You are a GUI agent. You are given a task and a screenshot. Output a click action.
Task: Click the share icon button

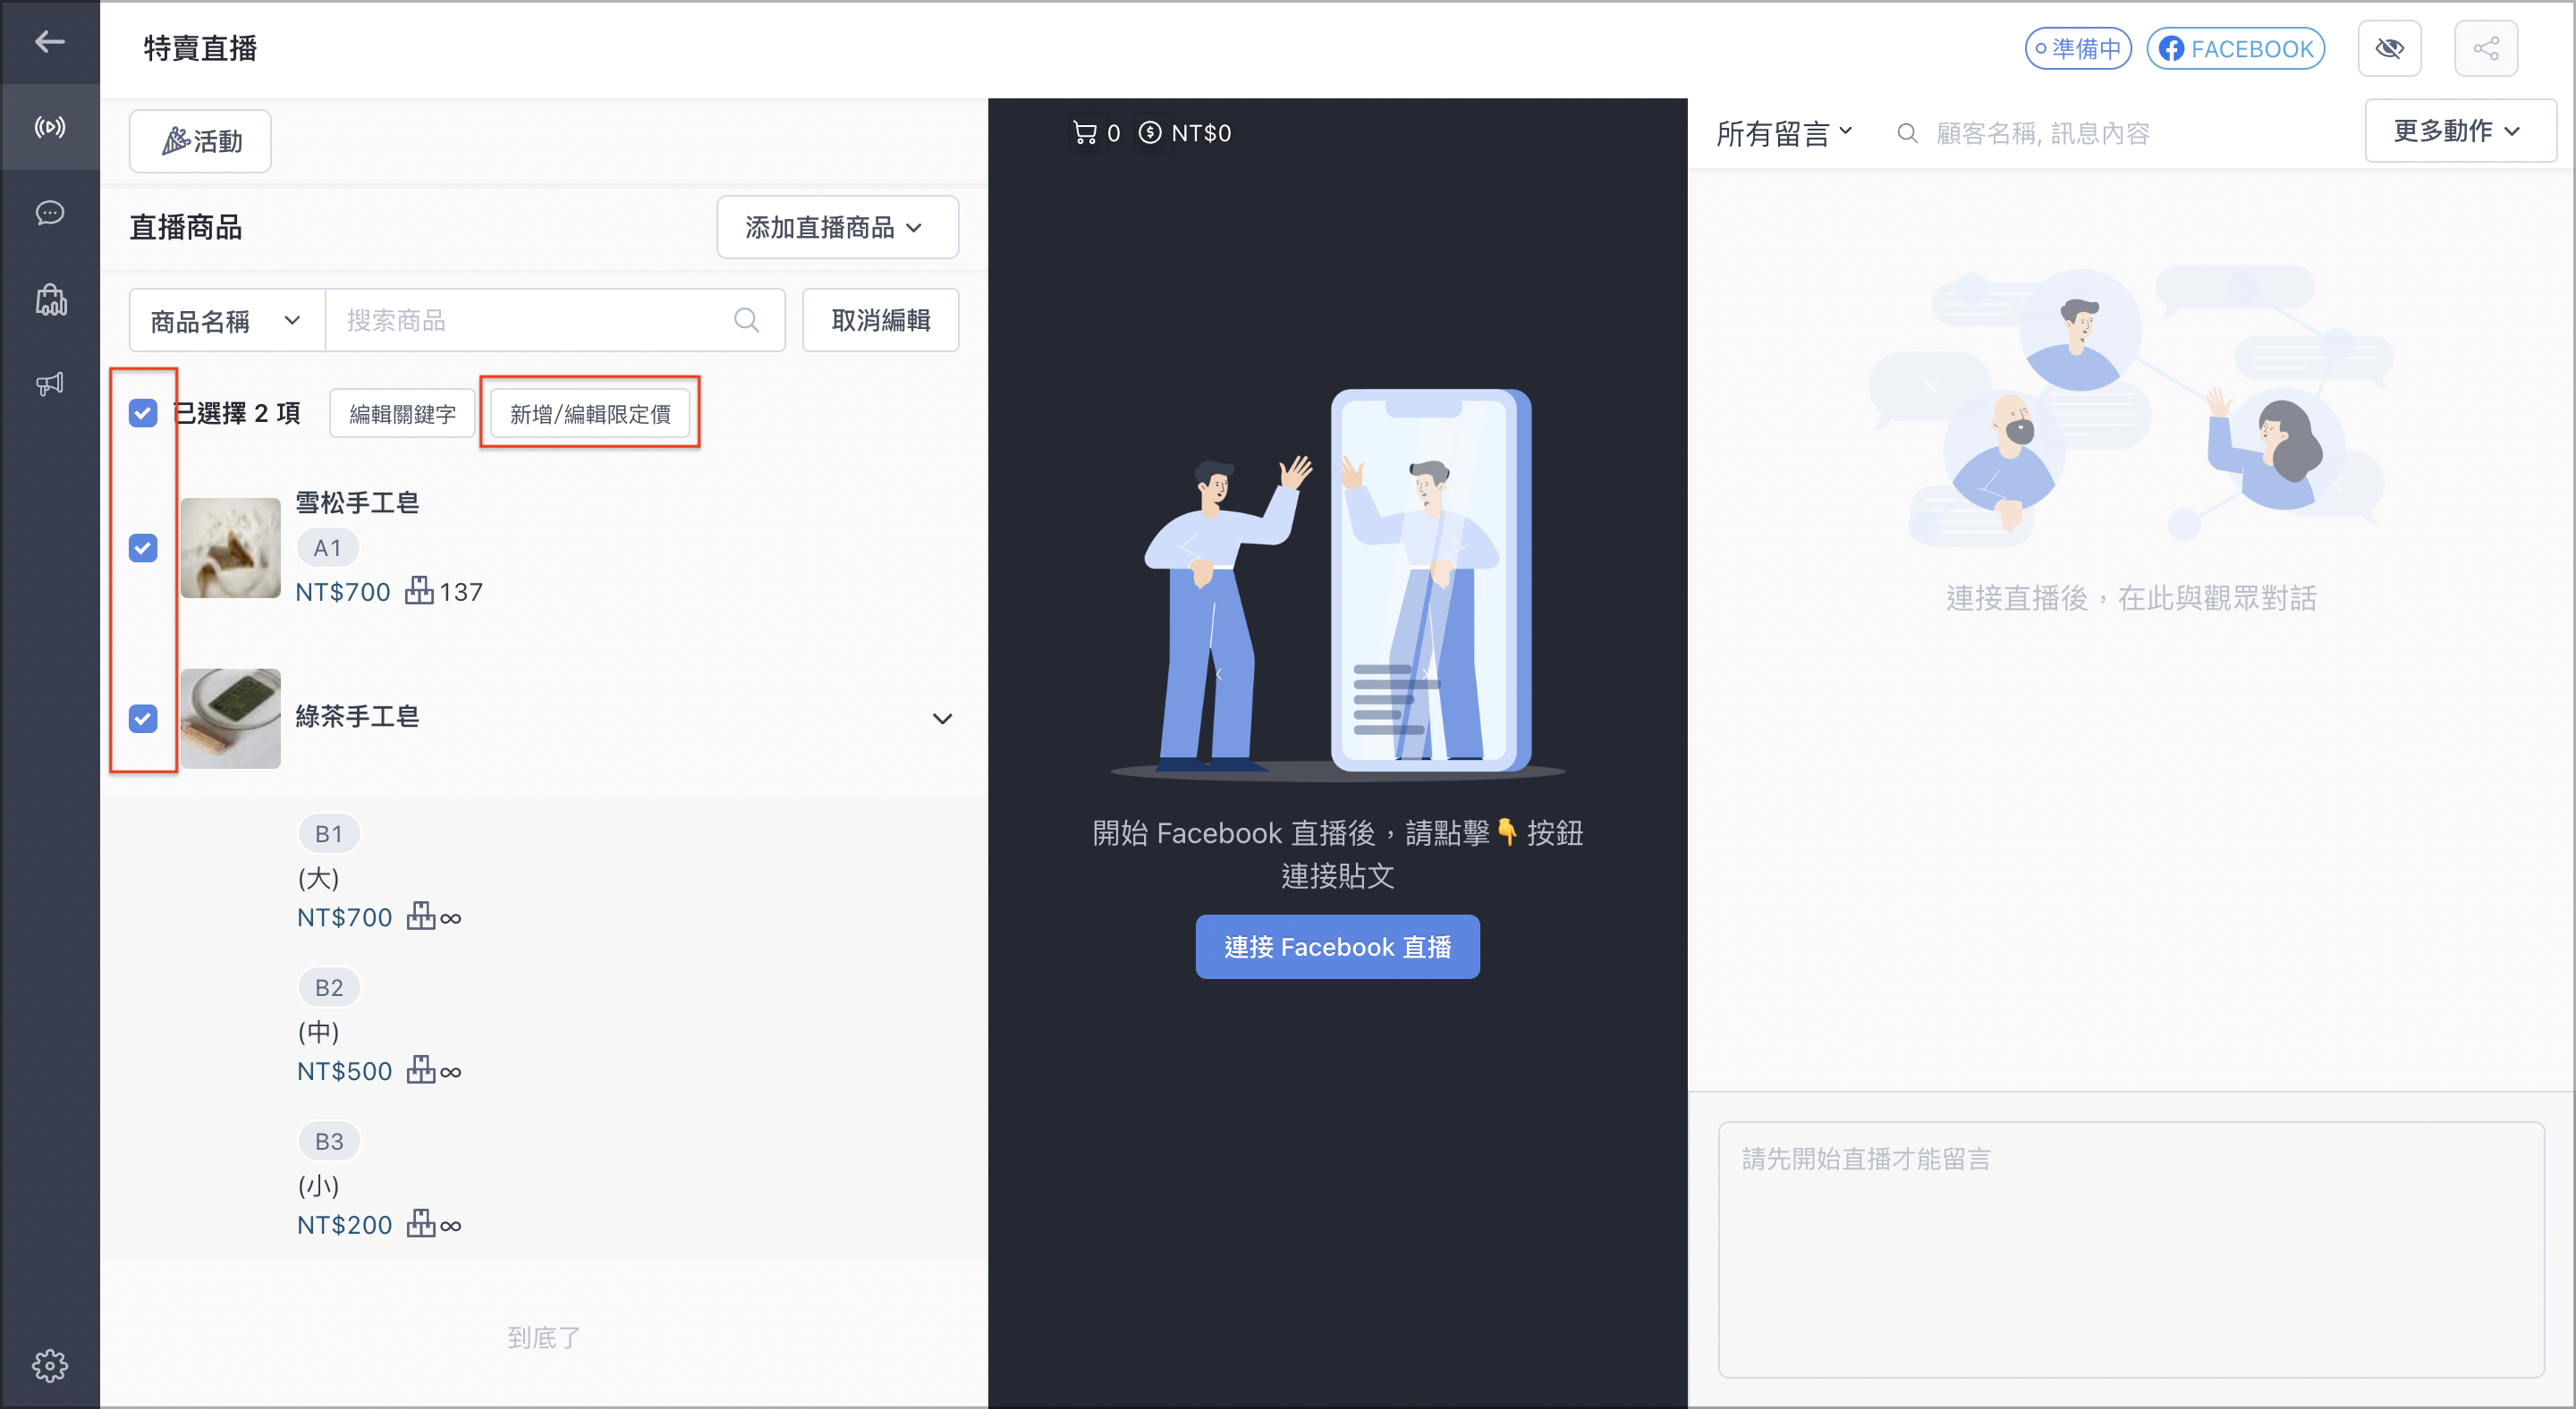(x=2485, y=48)
